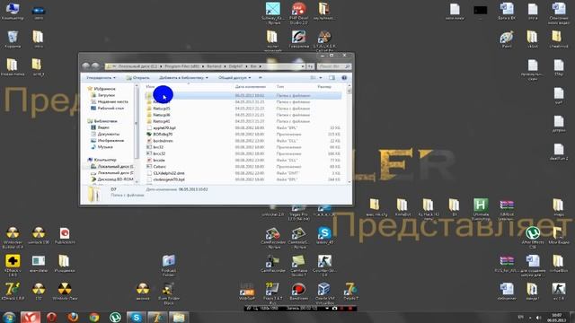This screenshot has height=323, width=575.
Task: Navigate to Borland in address breadcrumb
Action: pos(214,66)
